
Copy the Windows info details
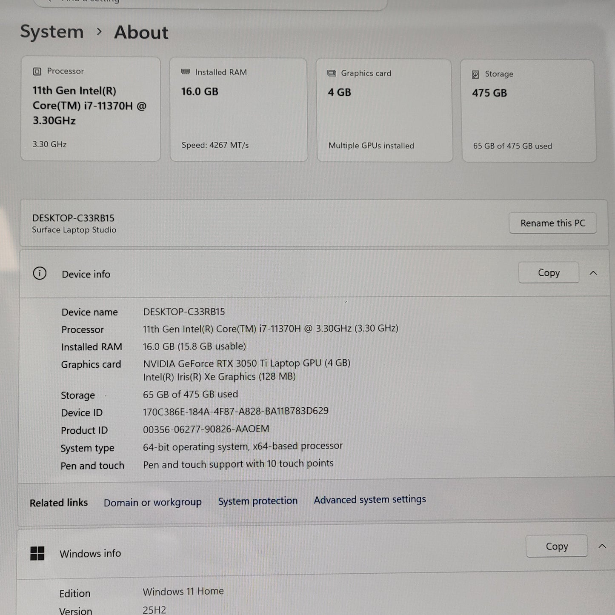(557, 546)
